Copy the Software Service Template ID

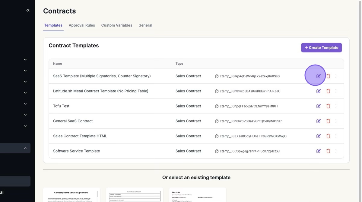point(217,151)
